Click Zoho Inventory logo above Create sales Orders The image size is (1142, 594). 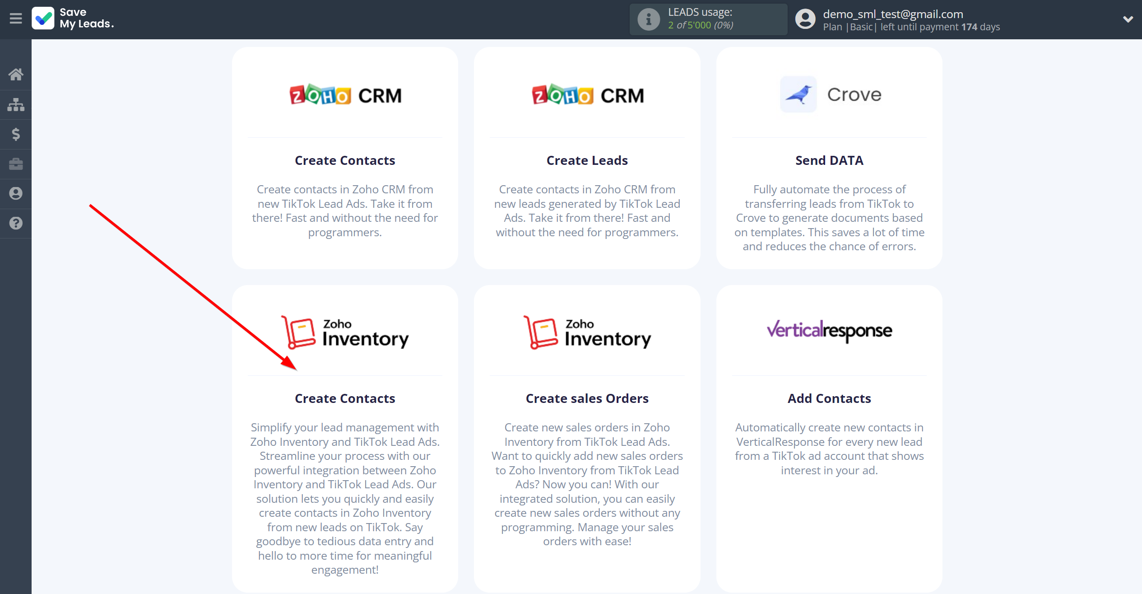587,332
